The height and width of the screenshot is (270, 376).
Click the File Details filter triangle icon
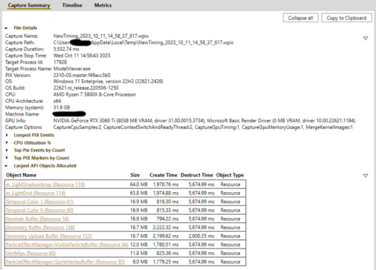(x=365, y=38)
